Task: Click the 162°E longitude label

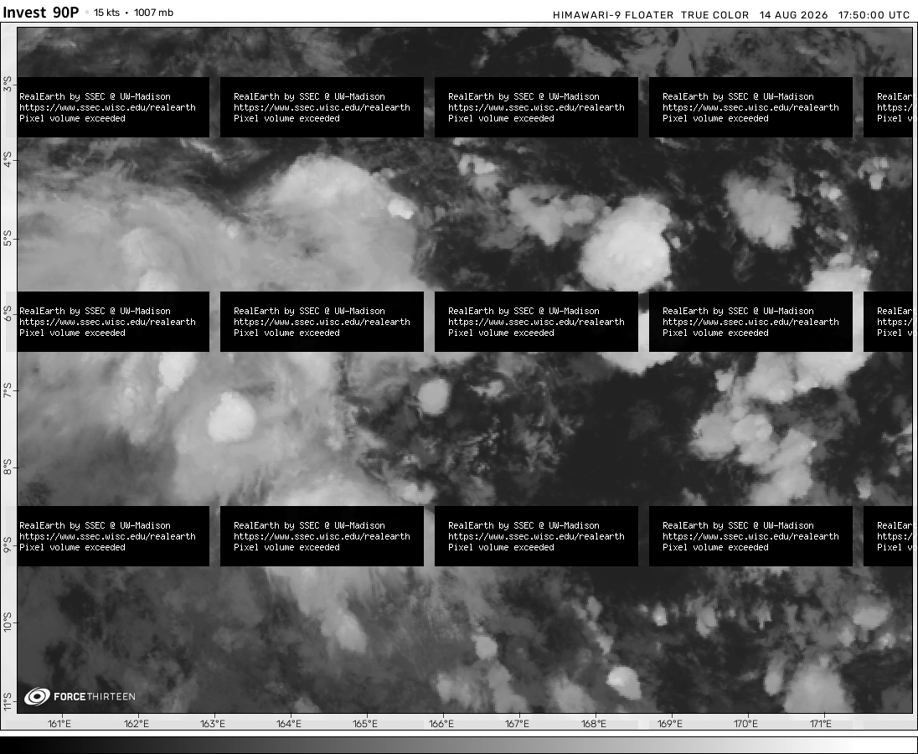Action: coord(137,724)
